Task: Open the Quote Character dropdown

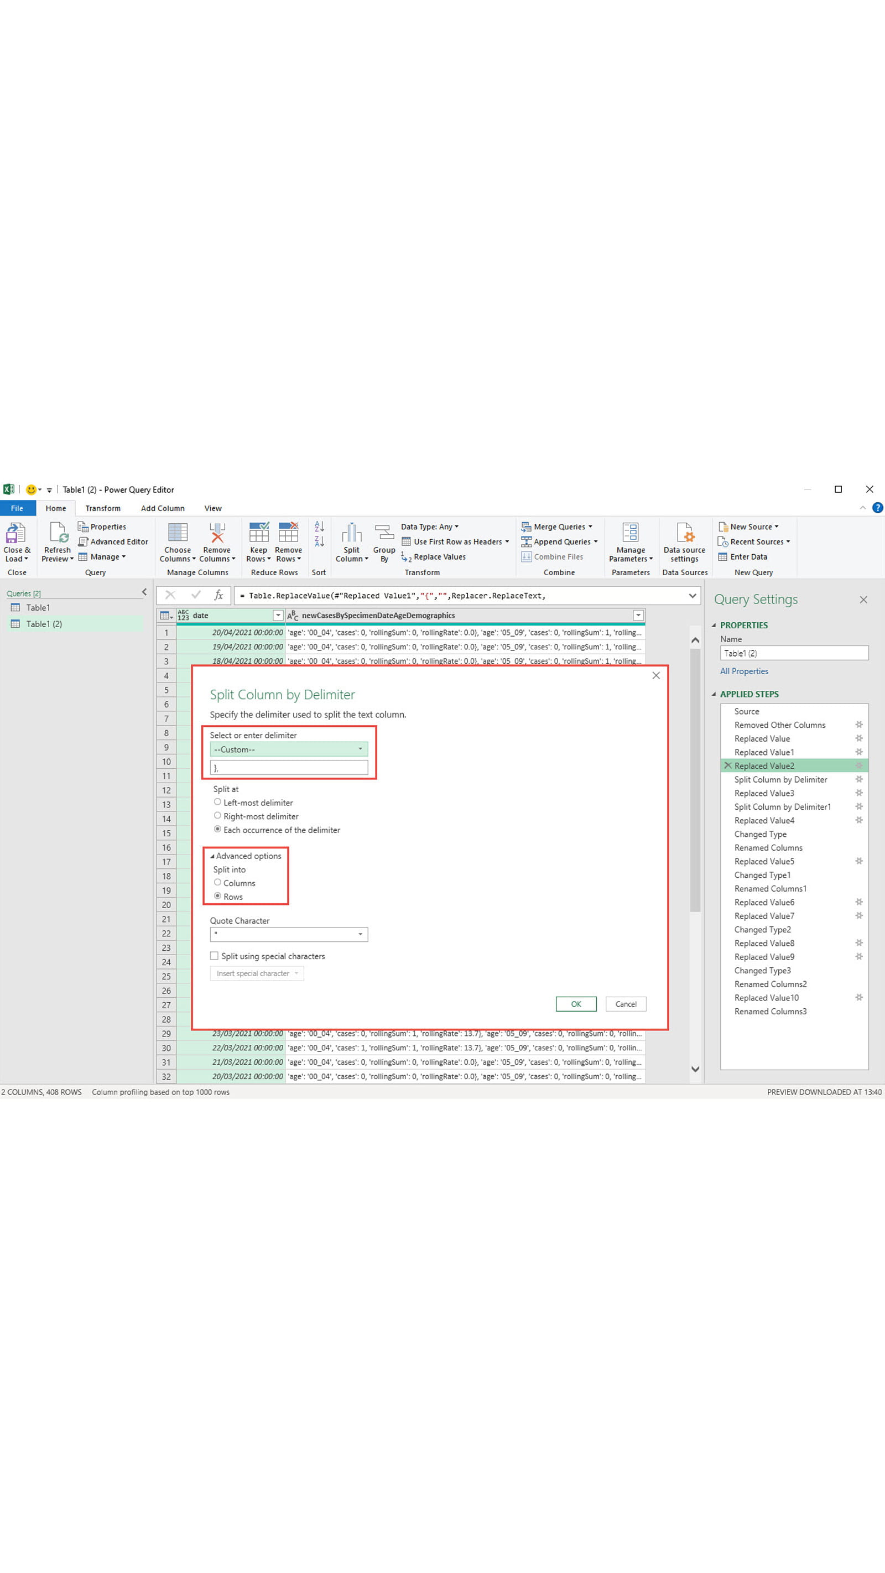Action: pos(360,934)
